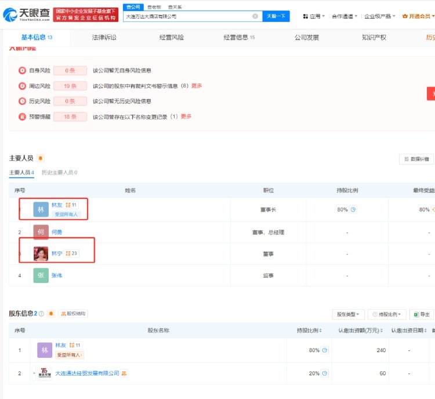This screenshot has width=435, height=399.
Task: Click the 大连通达经贸发展有限公司 logo
Action: (45, 373)
